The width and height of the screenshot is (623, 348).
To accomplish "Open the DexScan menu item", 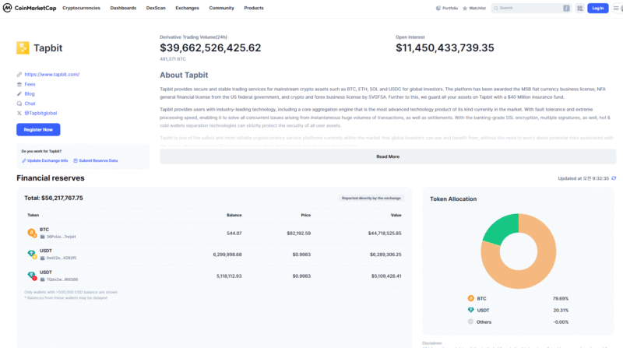I will point(155,8).
